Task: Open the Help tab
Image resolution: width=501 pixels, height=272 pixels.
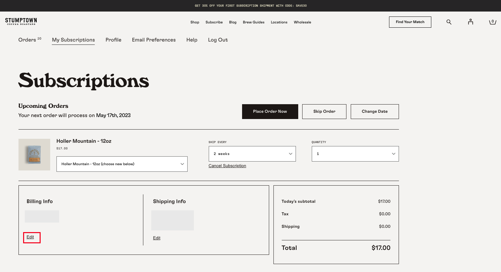Action: point(192,40)
